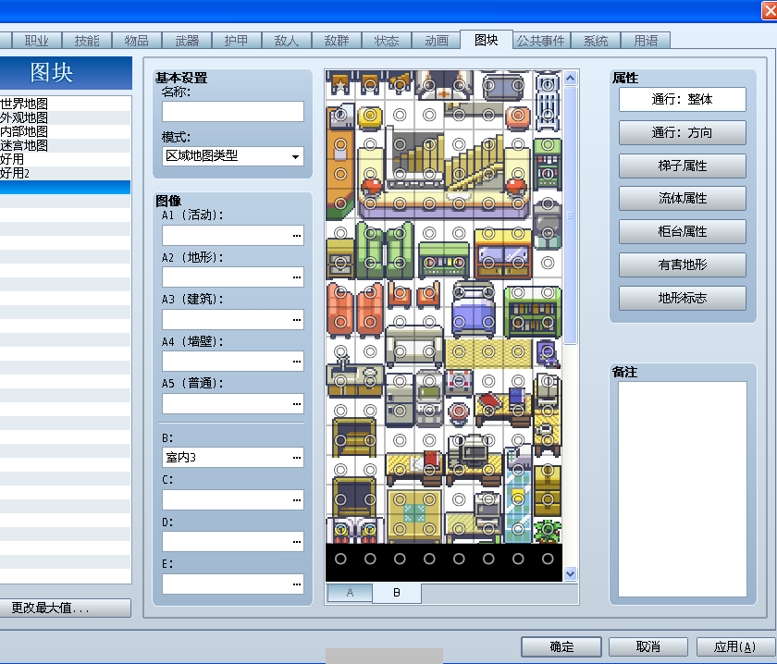Screen dimensions: 777x664
Task: Show tileset page A tab
Action: (350, 593)
